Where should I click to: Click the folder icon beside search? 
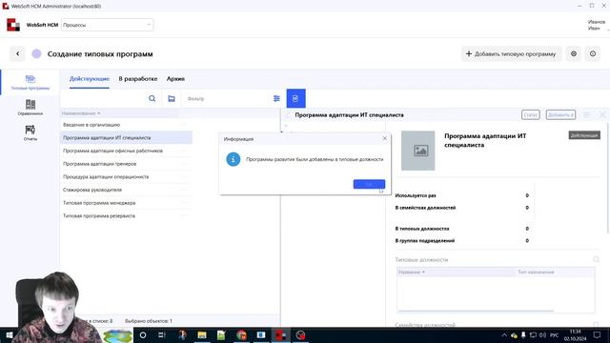[x=172, y=98]
